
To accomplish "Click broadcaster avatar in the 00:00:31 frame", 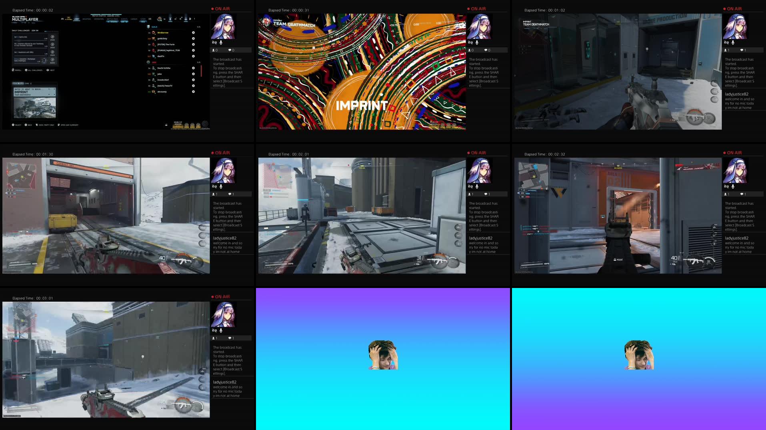I will pyautogui.click(x=479, y=26).
